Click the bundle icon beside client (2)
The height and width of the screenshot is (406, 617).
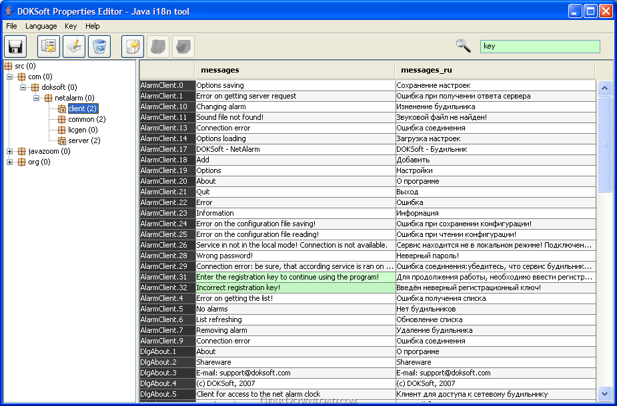tap(62, 108)
